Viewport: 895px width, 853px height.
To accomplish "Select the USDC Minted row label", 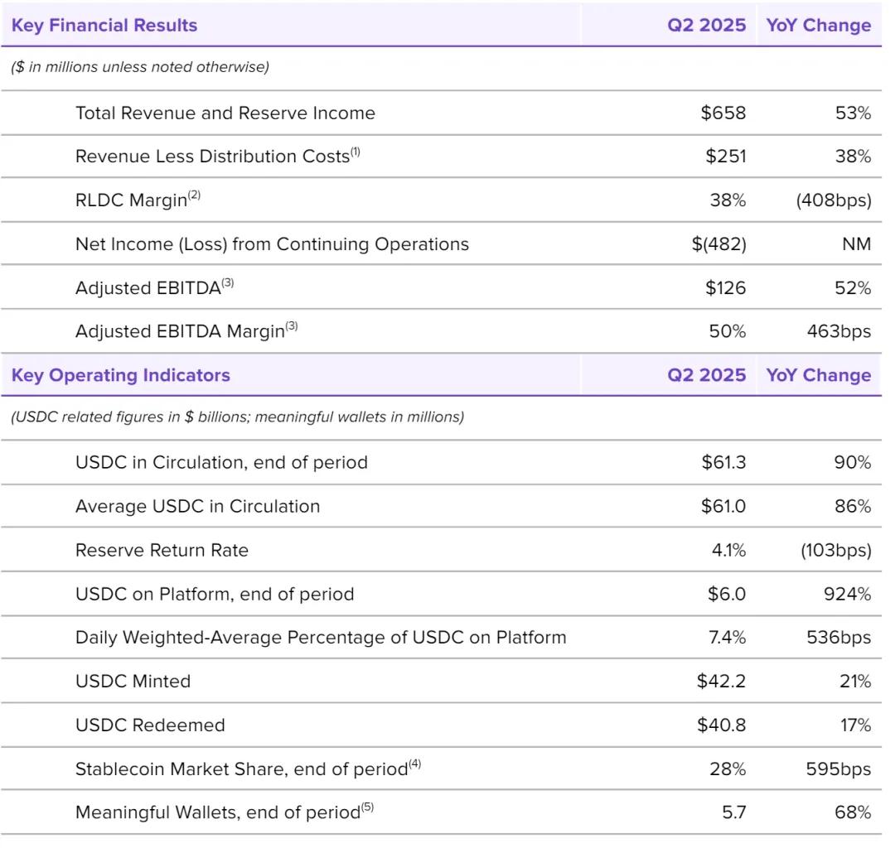I will [133, 682].
